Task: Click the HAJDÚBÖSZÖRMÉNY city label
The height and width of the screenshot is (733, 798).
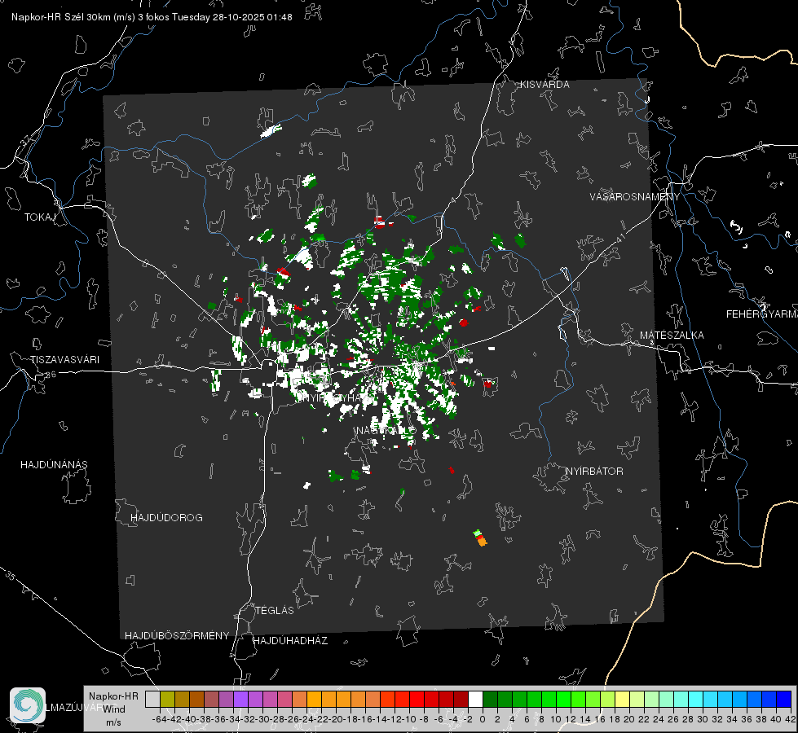Action: coord(177,636)
